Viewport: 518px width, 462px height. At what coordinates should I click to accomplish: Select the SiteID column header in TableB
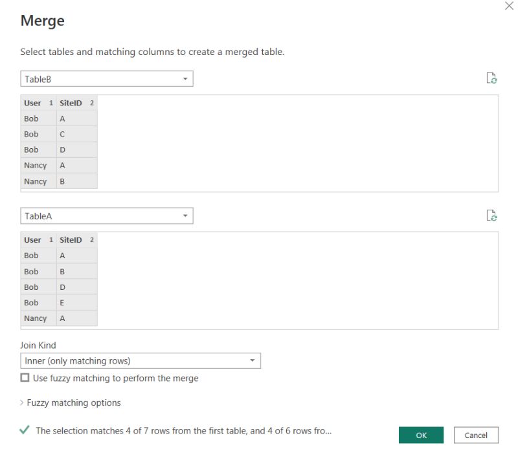click(x=70, y=102)
